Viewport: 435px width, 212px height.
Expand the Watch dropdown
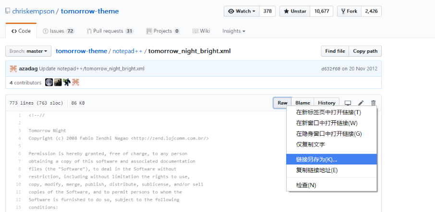[x=242, y=11]
